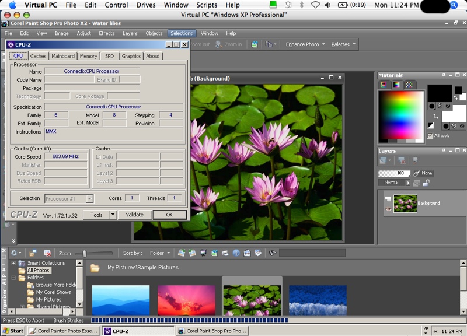
Task: Click the image information icon in Organizer
Action: 236,253
